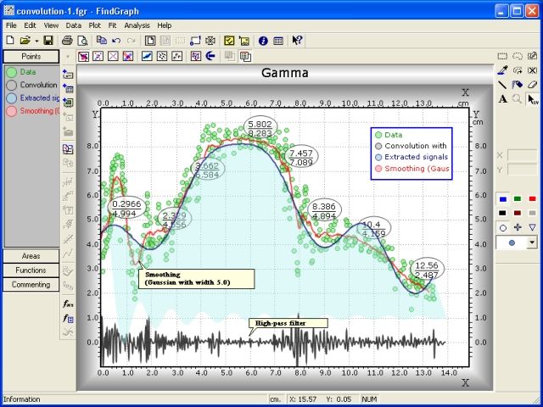Click the Points panel button
The width and height of the screenshot is (543, 407).
31,56
